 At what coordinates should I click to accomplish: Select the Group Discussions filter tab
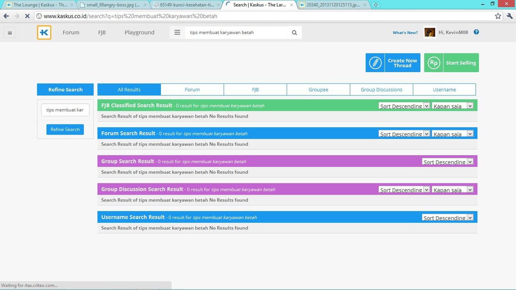click(381, 89)
